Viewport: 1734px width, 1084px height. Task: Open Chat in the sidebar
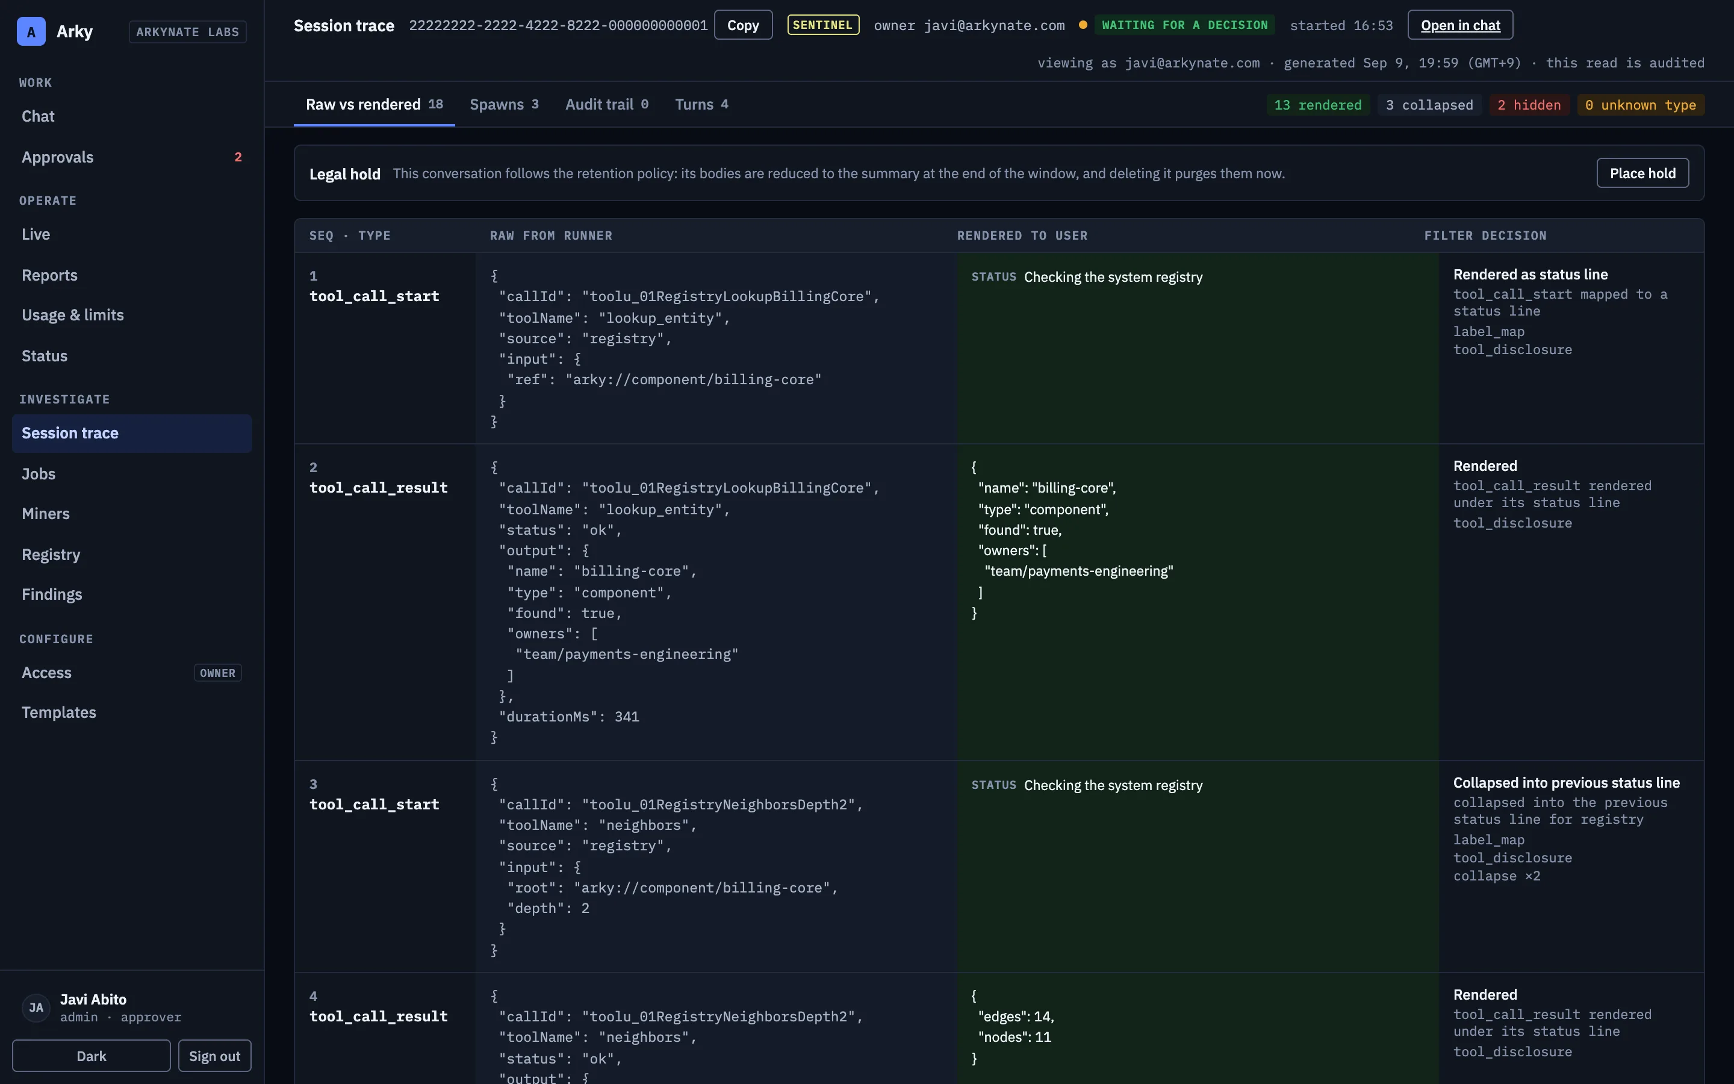(132, 116)
